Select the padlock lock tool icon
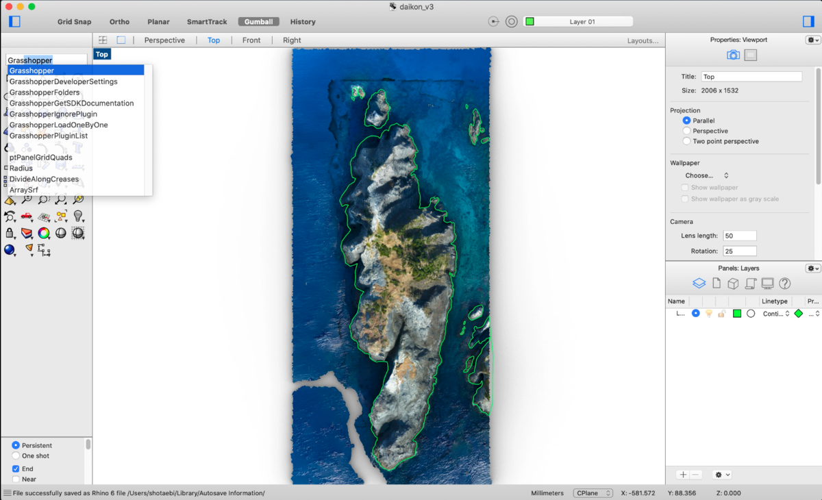The height and width of the screenshot is (500, 822). point(10,234)
